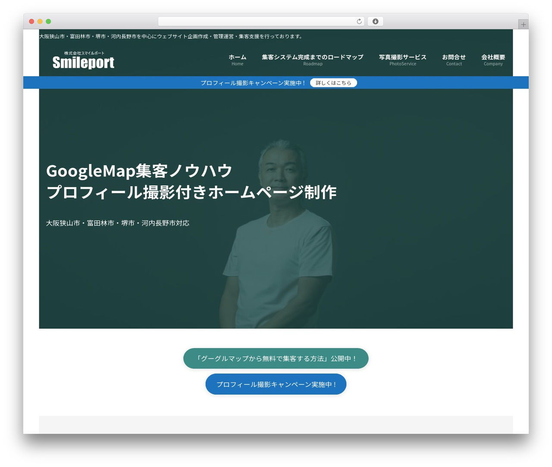Click グーグルマップから無料で集客する方法 green button
Screen dimensions: 552x467
[x=276, y=358]
